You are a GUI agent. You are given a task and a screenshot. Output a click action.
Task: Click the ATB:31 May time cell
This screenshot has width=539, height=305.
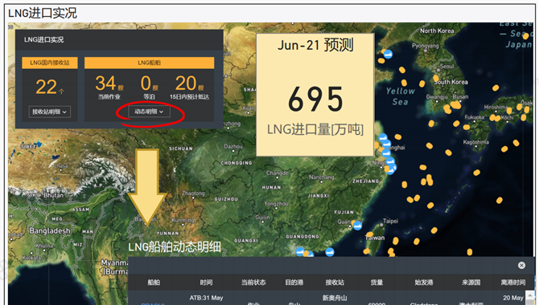coord(206,298)
